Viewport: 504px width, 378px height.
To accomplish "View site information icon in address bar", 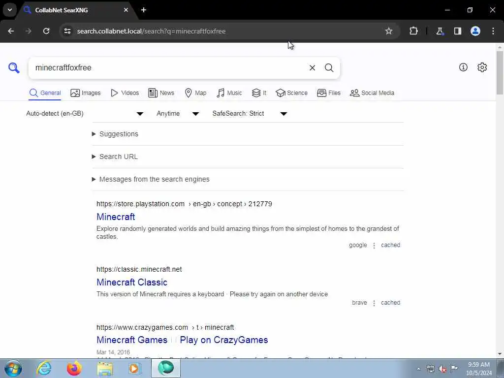I will coord(67,31).
